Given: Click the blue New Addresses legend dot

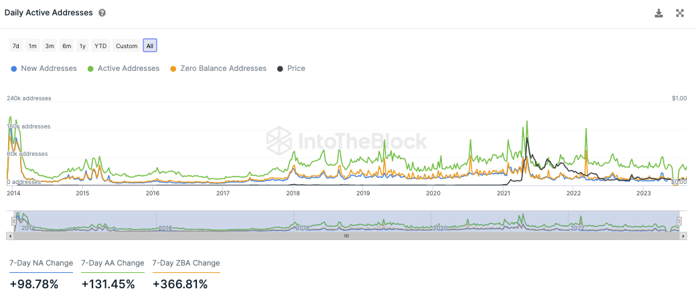Looking at the screenshot, I should [14, 69].
